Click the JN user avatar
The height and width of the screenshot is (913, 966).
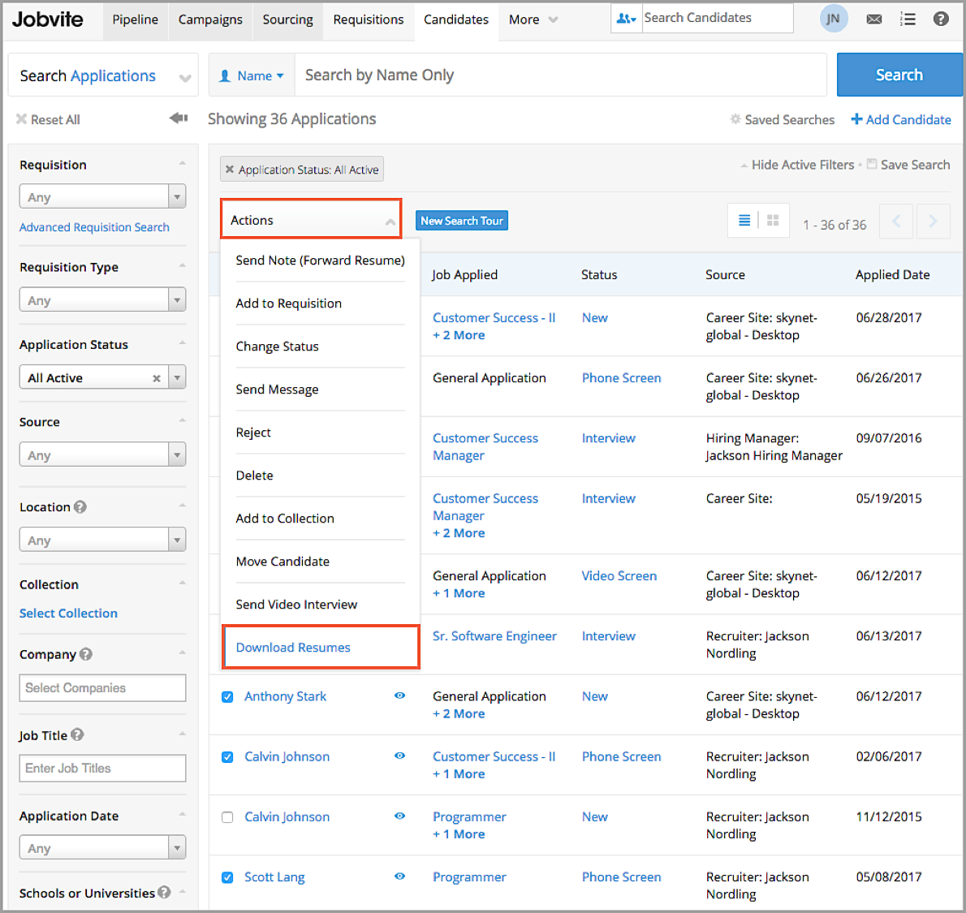click(x=833, y=19)
